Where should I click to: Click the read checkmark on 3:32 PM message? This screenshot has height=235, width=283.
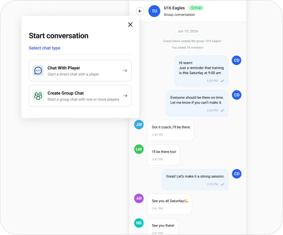(x=222, y=111)
